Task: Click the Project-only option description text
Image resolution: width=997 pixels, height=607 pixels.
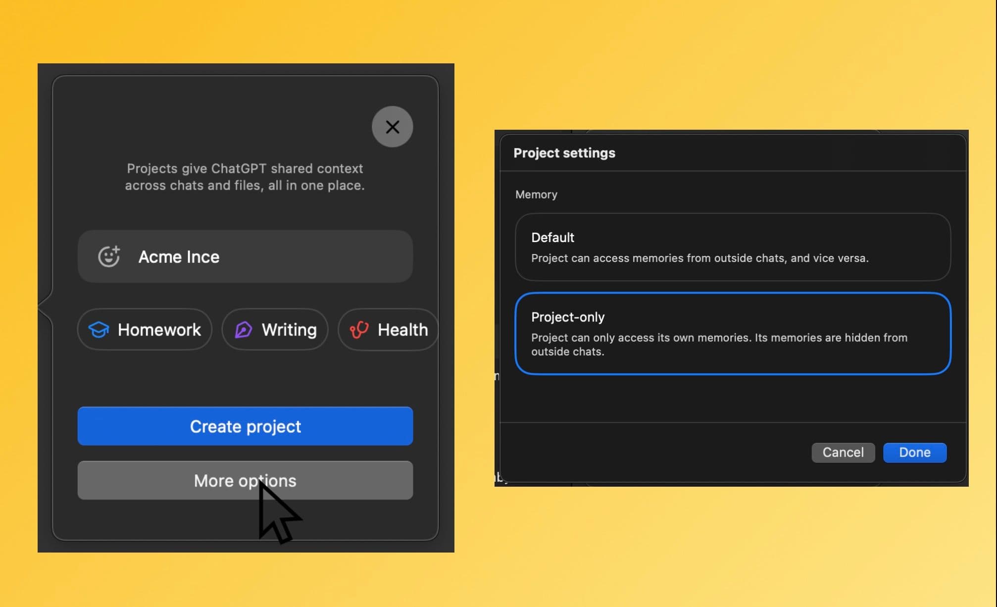Action: pyautogui.click(x=719, y=345)
